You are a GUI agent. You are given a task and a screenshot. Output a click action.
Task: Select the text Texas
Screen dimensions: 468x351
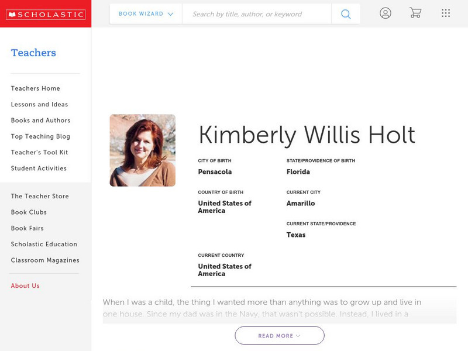click(x=296, y=235)
